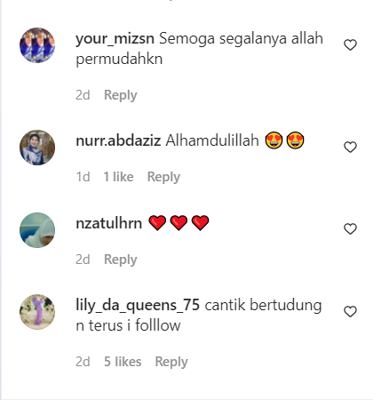Viewport: 373px width, 400px height.
Task: Open username link nurr.abdaziz
Action: pos(118,140)
